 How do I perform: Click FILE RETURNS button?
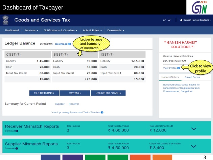tap(44, 93)
